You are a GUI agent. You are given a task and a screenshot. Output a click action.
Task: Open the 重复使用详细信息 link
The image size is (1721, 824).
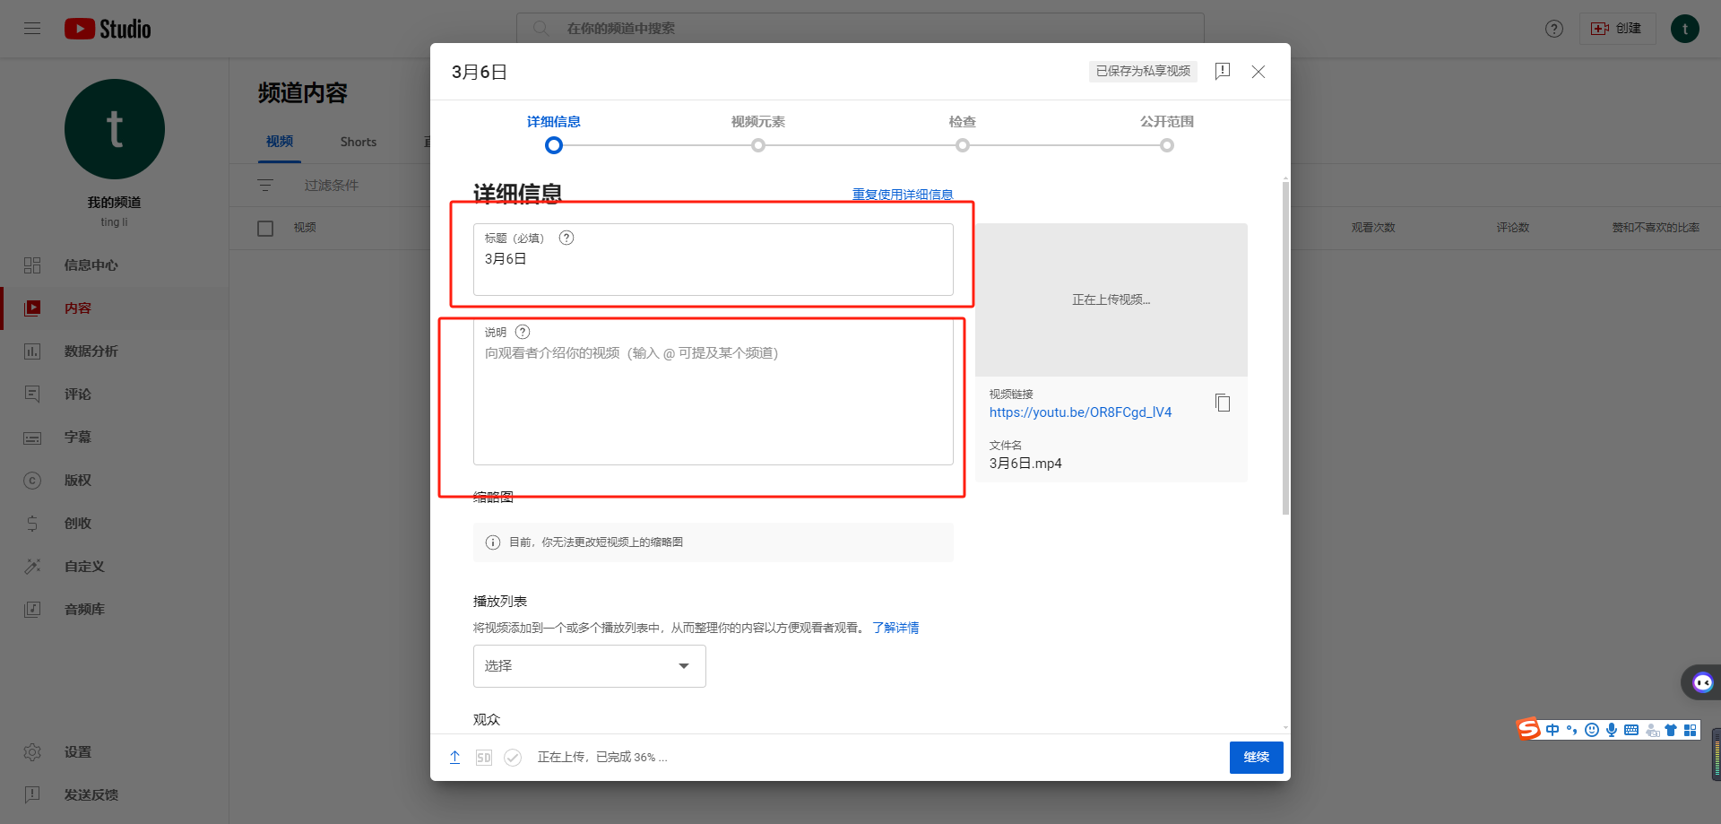902,194
